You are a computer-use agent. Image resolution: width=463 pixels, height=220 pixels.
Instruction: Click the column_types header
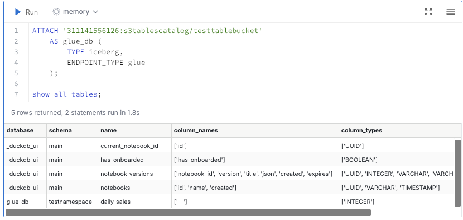pos(361,131)
